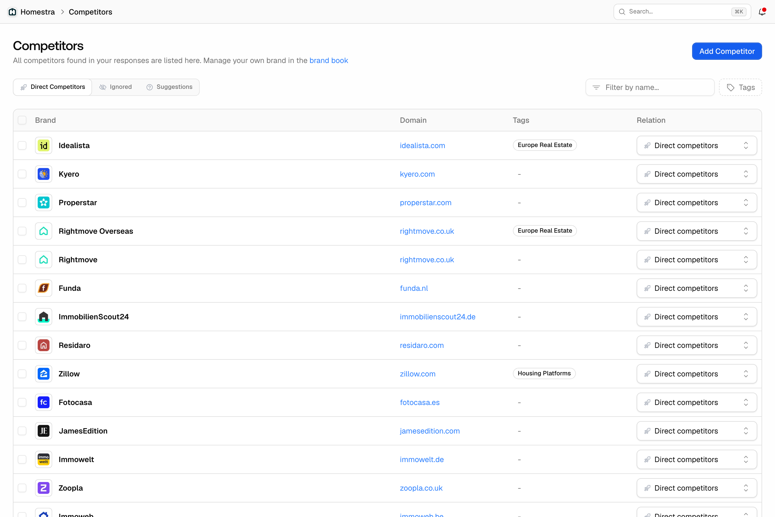Open the brand book link
This screenshot has width=775, height=517.
tap(329, 60)
